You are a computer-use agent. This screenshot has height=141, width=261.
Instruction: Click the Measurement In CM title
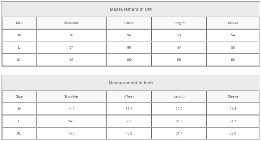131,9
